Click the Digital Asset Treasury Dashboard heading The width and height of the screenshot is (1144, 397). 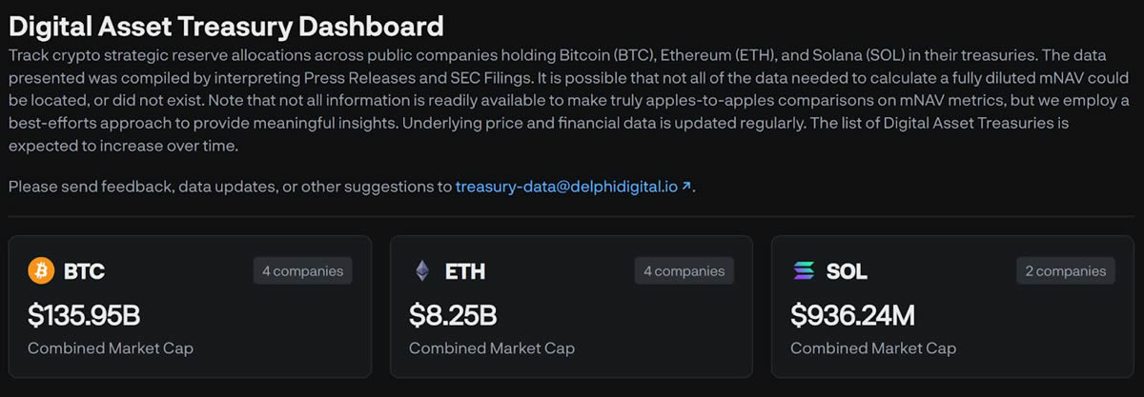pos(226,25)
